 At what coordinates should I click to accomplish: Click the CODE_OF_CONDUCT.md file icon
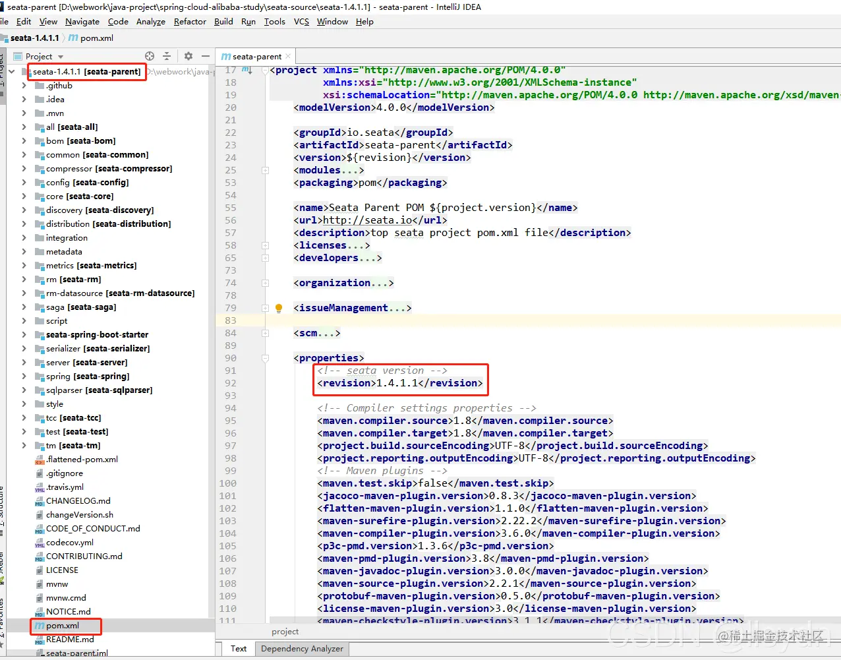point(40,529)
